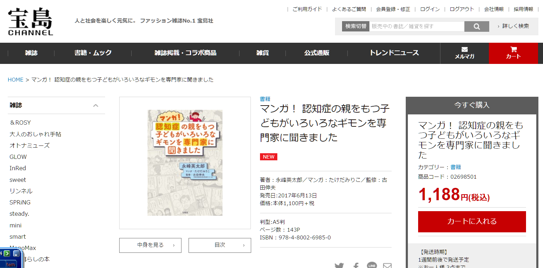
Task: Select リンネル in the sidebar
Action: click(21, 191)
